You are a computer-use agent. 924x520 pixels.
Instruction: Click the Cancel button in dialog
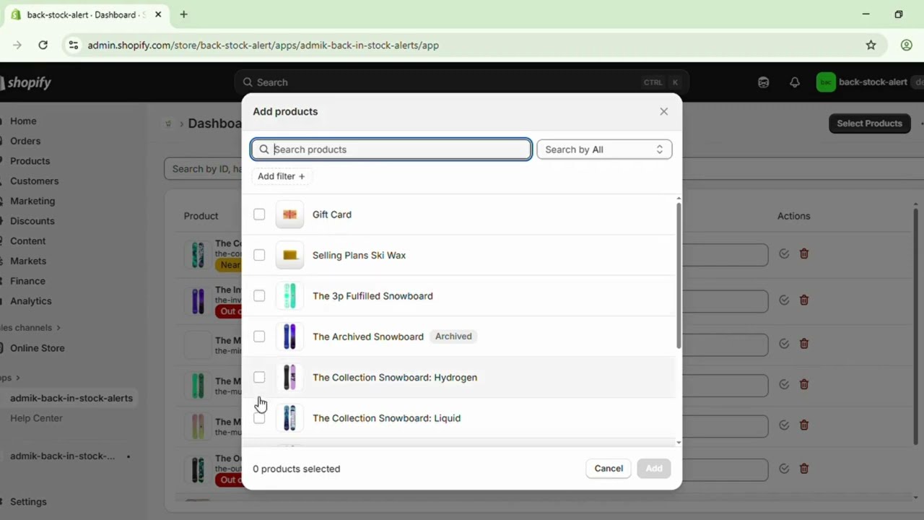(609, 469)
